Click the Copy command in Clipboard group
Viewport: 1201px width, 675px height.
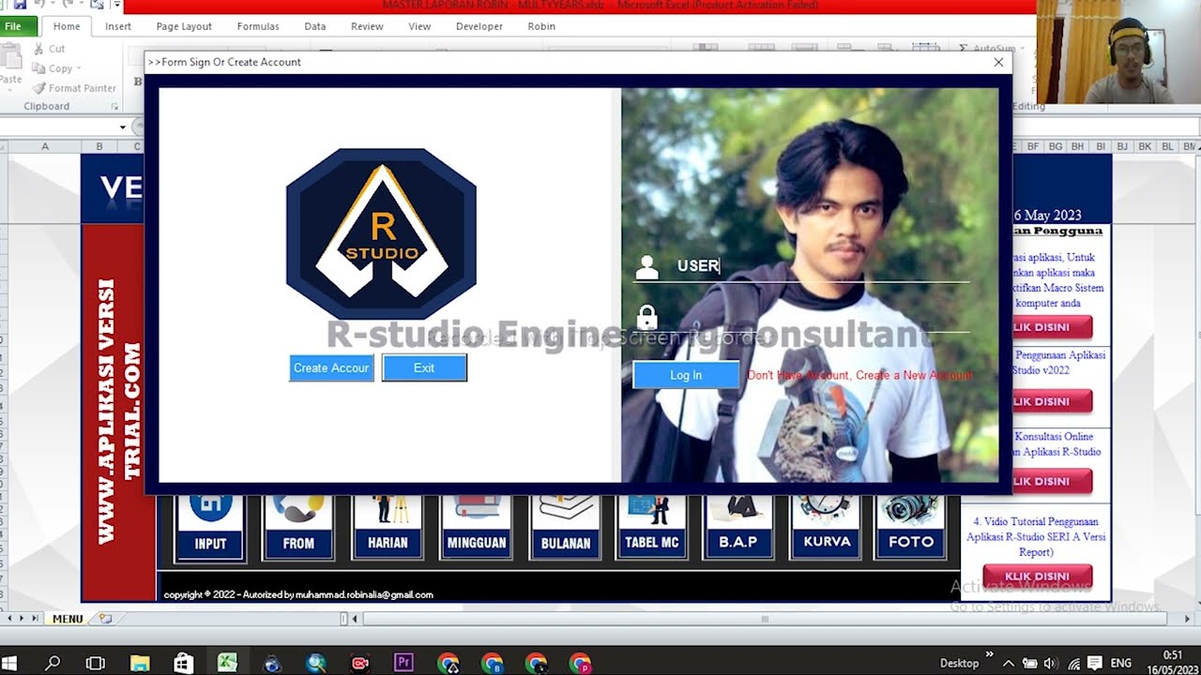click(53, 68)
